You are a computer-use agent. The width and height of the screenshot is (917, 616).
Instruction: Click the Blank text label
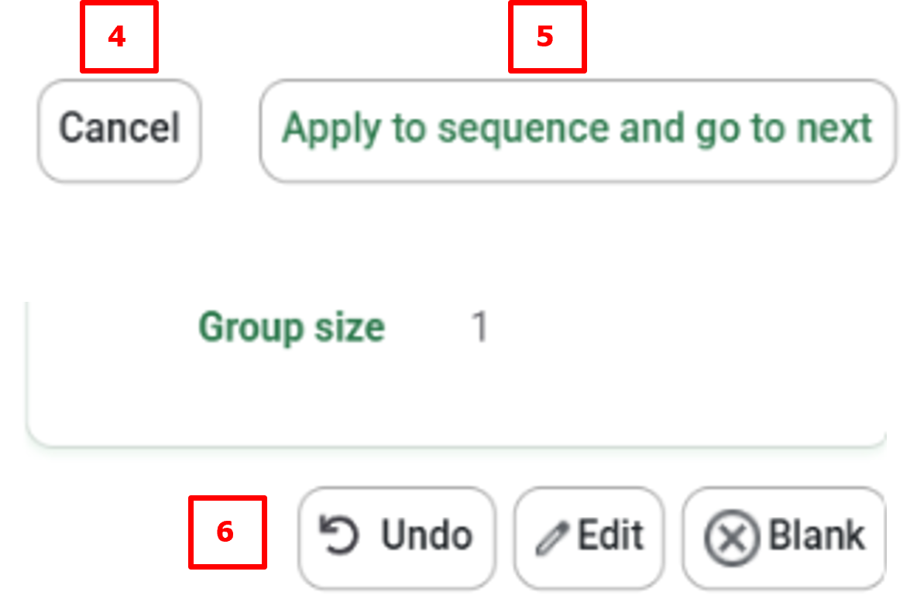coord(816,536)
